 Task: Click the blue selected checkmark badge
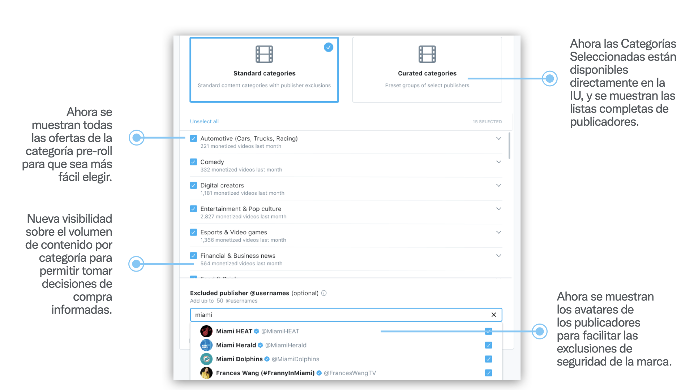click(x=328, y=47)
